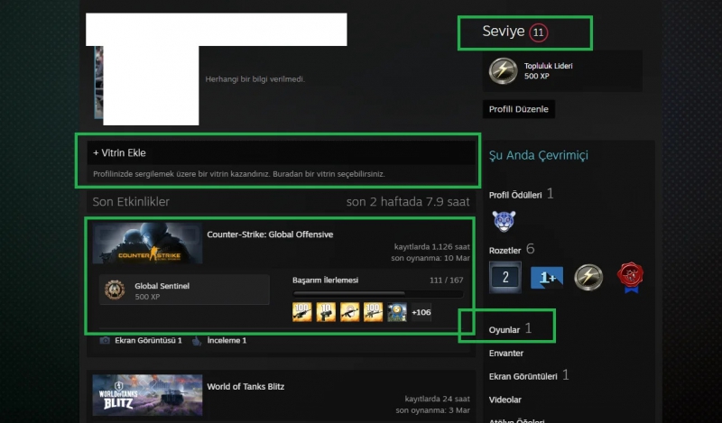Open the Ekran Görüntüleri link in sidebar
Screen dimensions: 722x423
[x=523, y=376]
